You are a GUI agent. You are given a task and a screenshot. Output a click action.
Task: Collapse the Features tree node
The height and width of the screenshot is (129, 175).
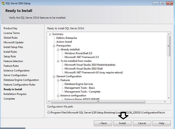pyautogui.click(x=58, y=80)
